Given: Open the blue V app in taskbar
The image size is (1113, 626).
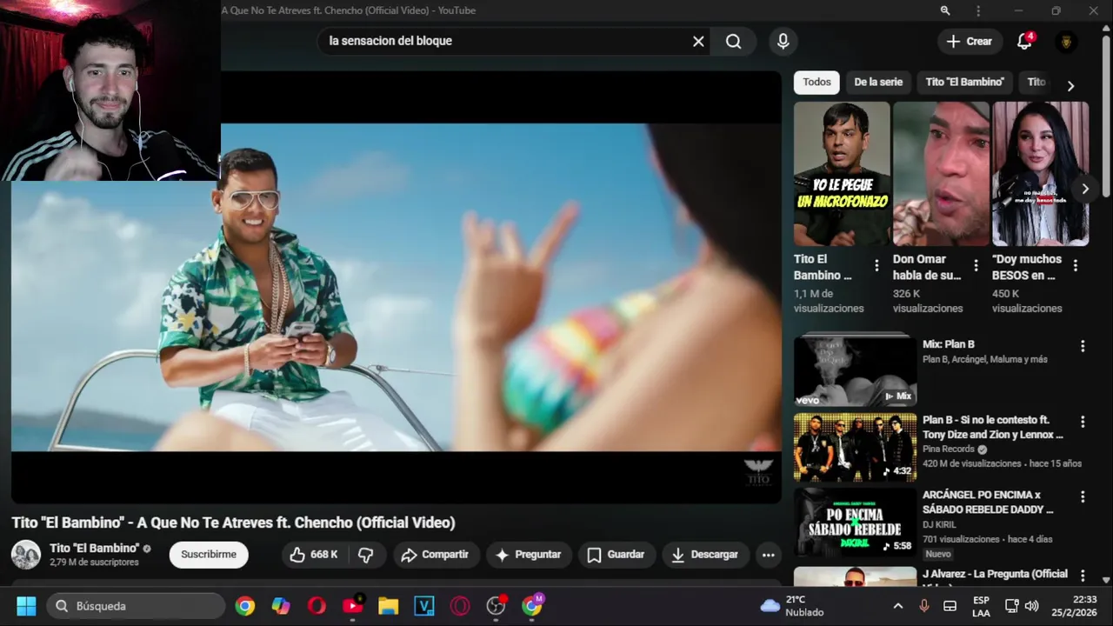Looking at the screenshot, I should (x=424, y=606).
